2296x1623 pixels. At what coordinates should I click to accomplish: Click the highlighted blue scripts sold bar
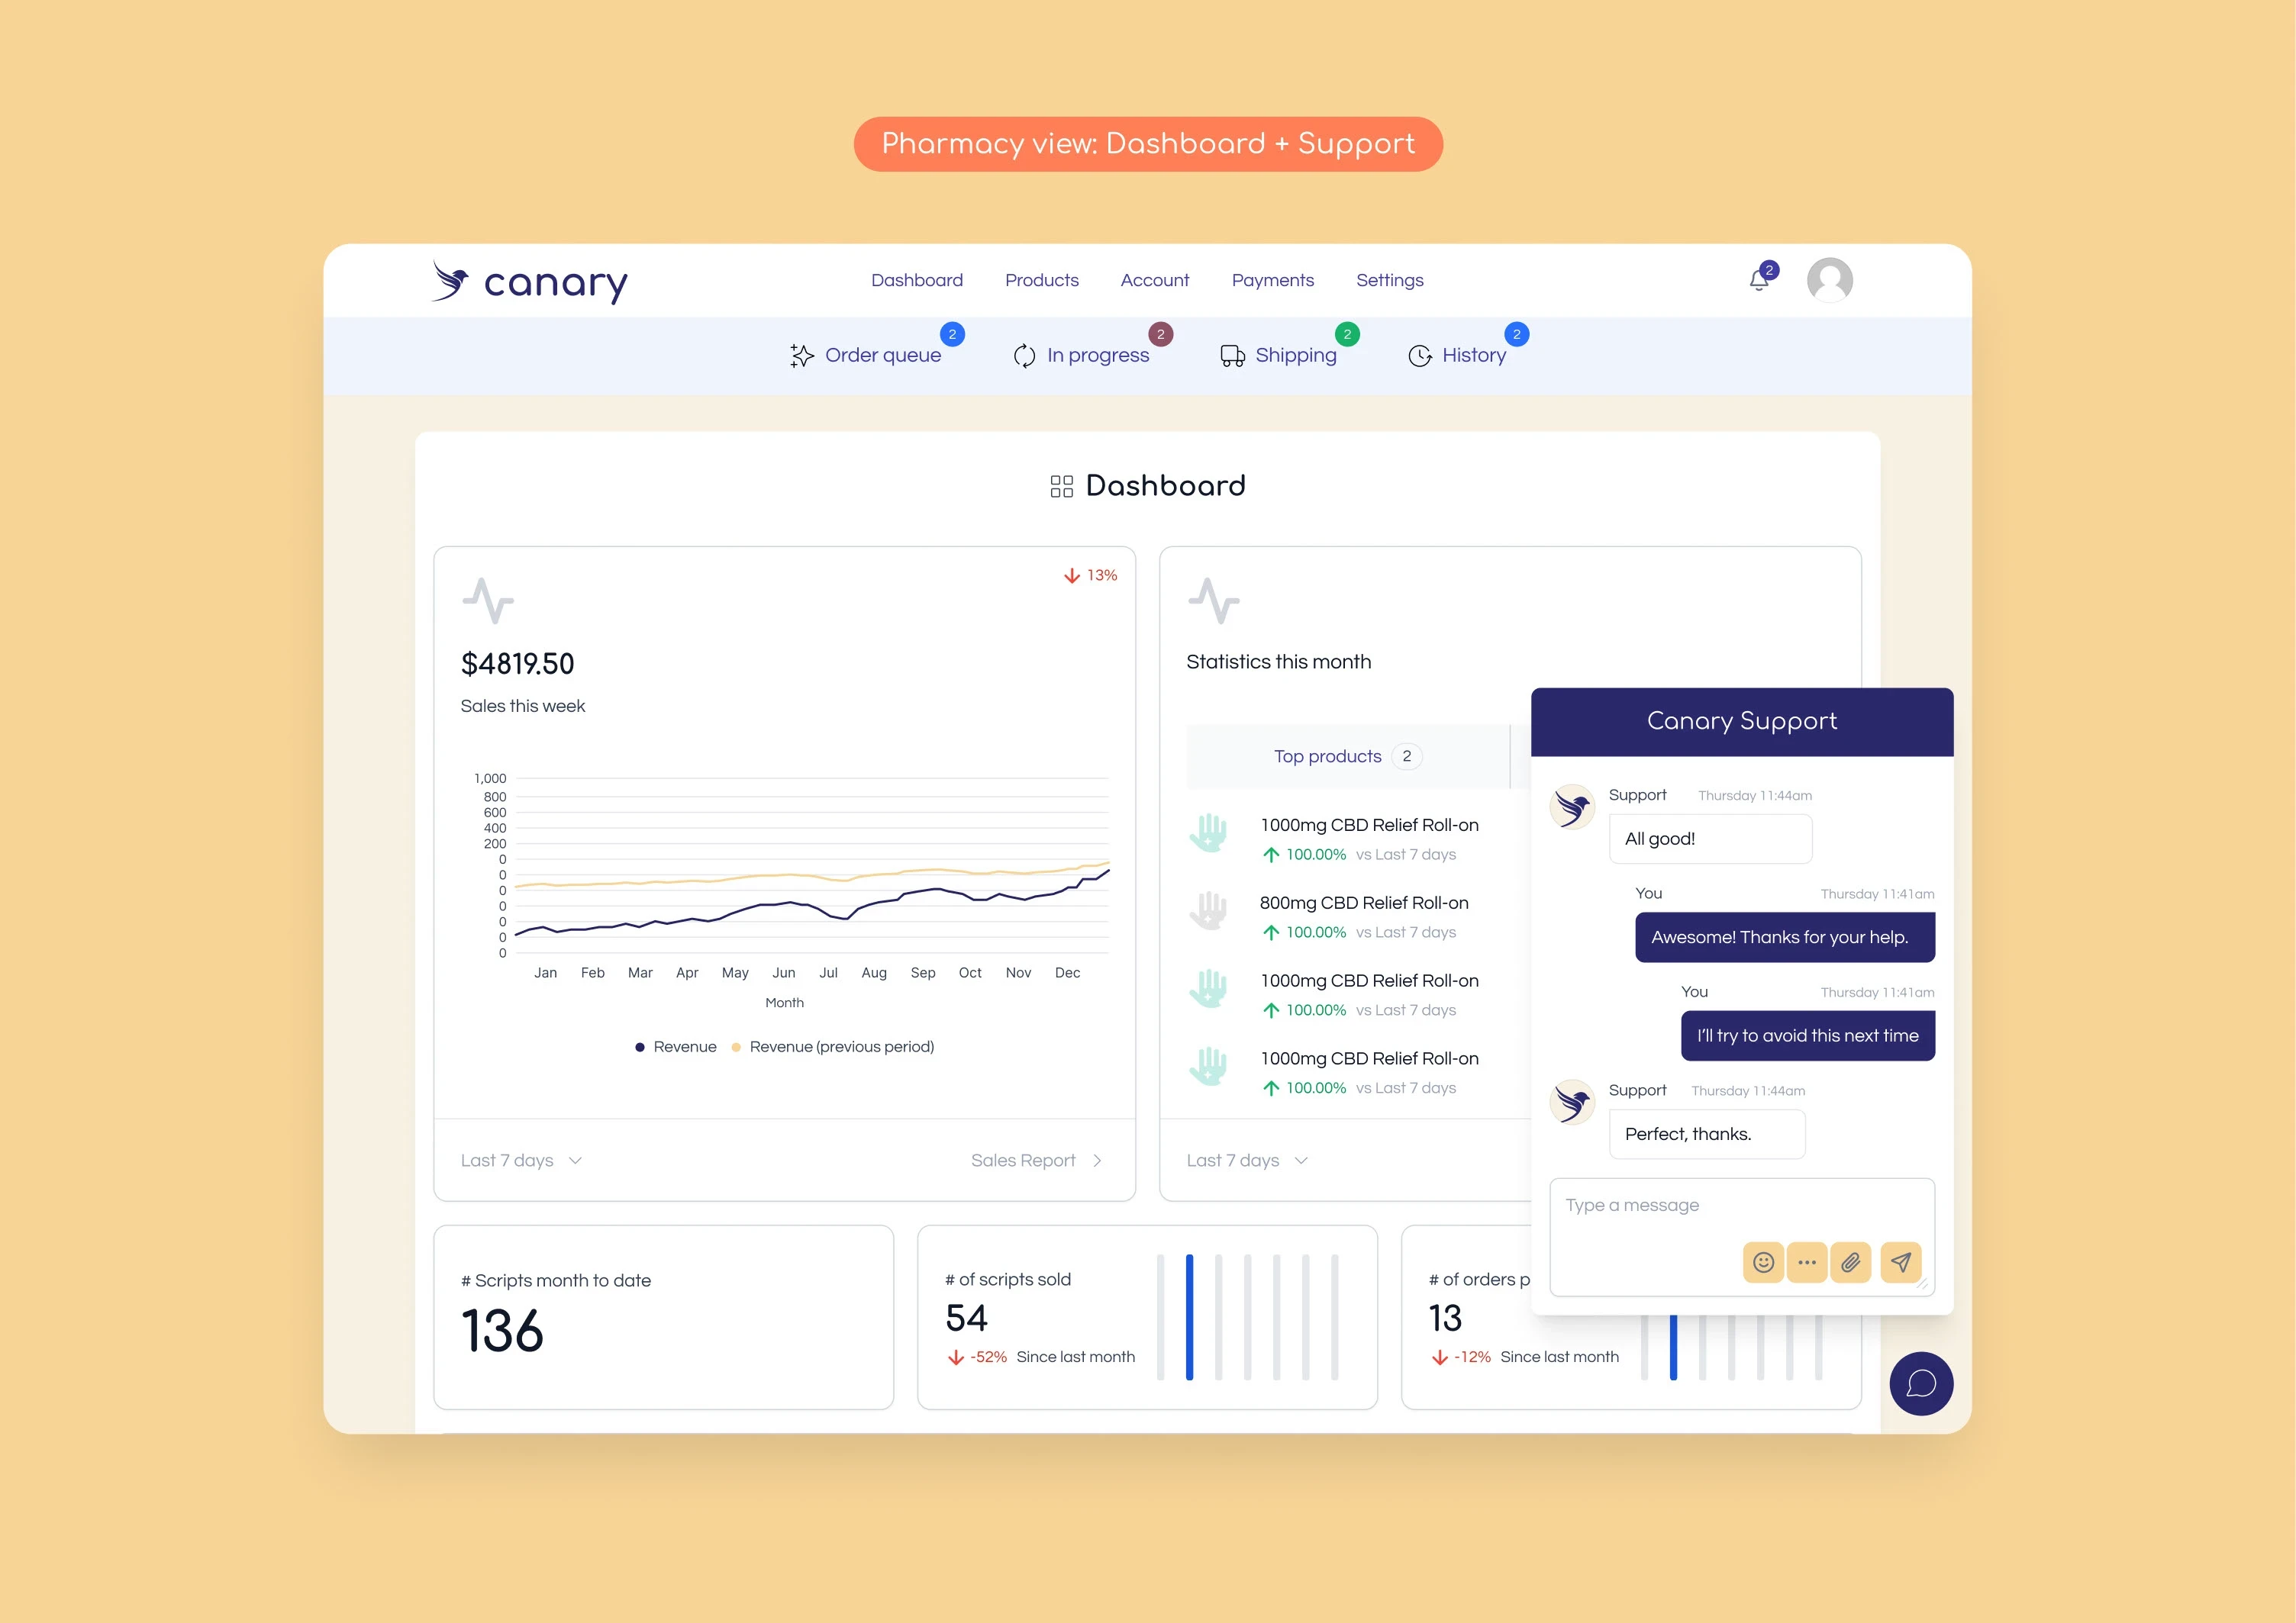1189,1316
